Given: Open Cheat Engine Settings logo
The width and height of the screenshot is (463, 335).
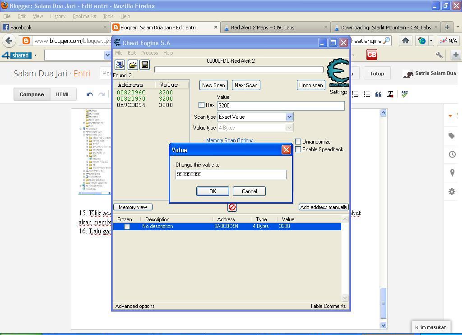Looking at the screenshot, I should pos(338,73).
